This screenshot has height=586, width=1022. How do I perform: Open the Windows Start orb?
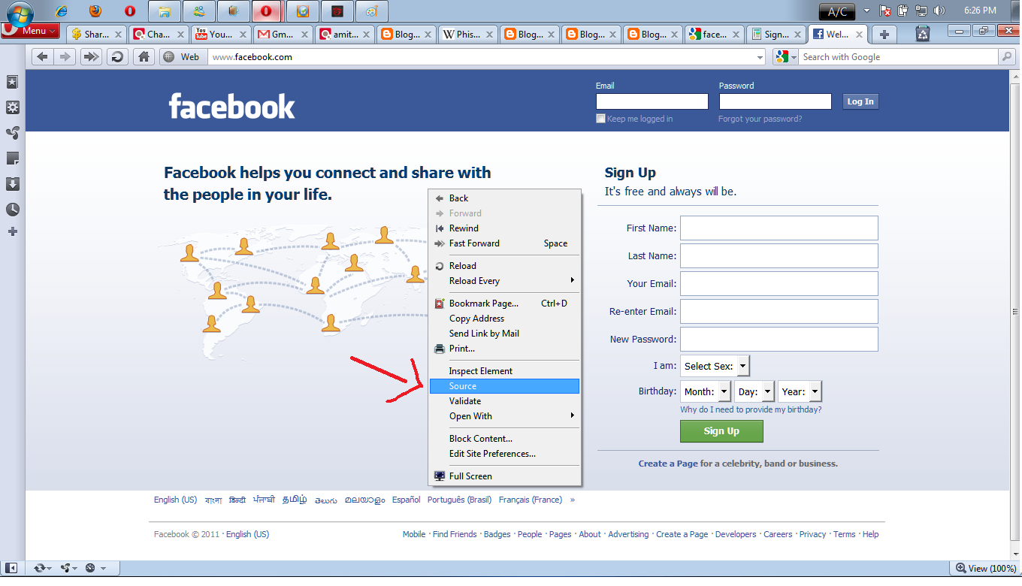click(x=20, y=14)
